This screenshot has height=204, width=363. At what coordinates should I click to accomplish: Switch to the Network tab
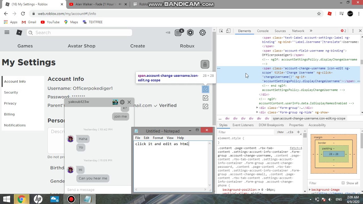[298, 31]
